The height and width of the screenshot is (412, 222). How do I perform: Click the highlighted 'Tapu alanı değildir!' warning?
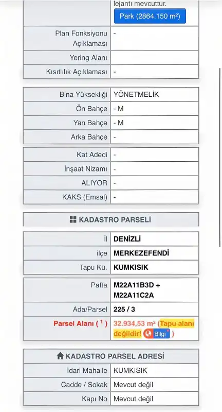tap(154, 329)
